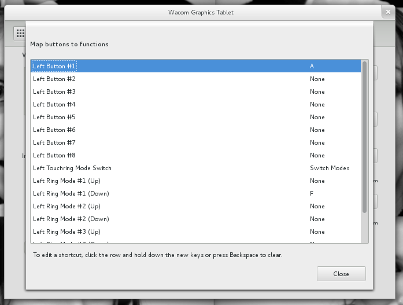The image size is (403, 305).
Task: Select the Left Button #2 row
Action: [195, 79]
